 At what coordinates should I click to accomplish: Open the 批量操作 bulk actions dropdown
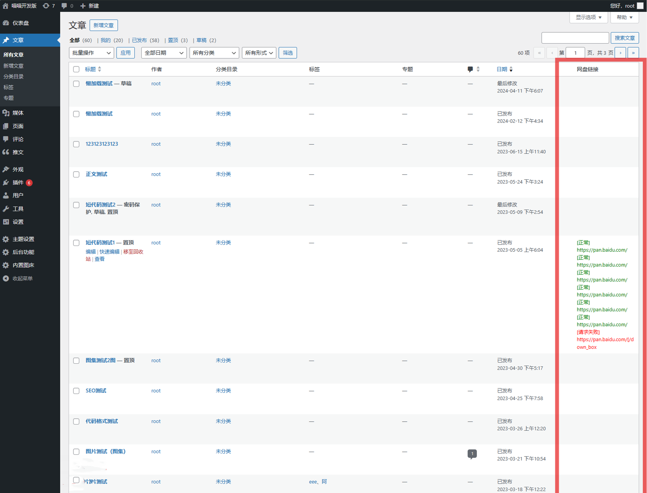pyautogui.click(x=91, y=53)
